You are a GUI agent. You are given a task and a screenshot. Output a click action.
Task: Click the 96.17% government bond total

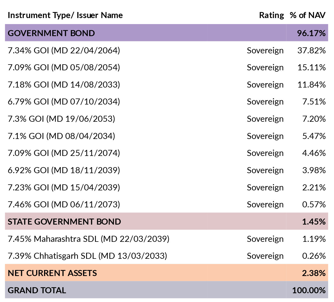tap(311, 33)
